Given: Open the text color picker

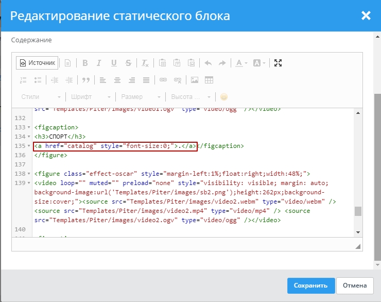Looking at the screenshot, I should (241, 63).
